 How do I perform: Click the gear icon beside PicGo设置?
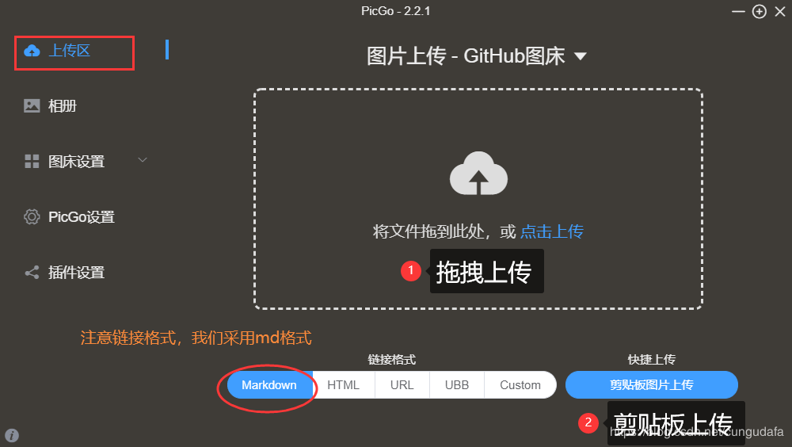click(x=32, y=217)
